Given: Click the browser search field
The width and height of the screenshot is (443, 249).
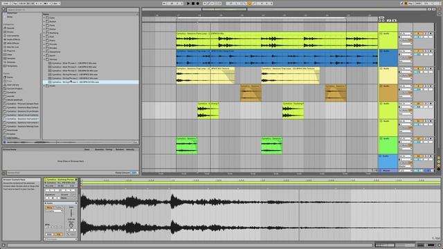Looking at the screenshot, I should click(72, 10).
